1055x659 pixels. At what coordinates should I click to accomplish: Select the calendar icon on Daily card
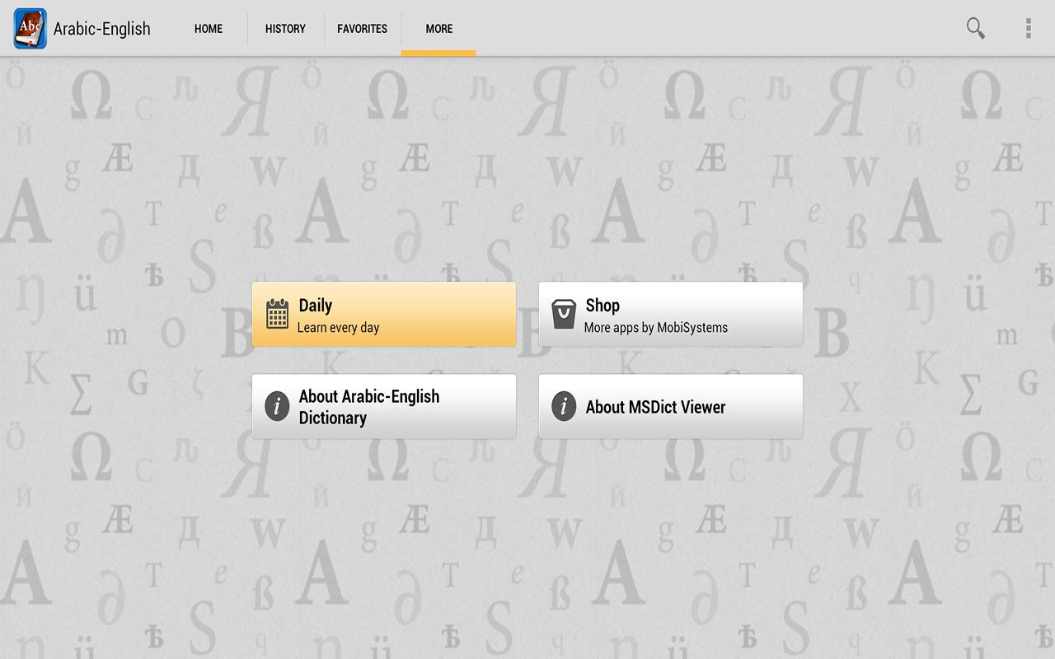point(276,314)
